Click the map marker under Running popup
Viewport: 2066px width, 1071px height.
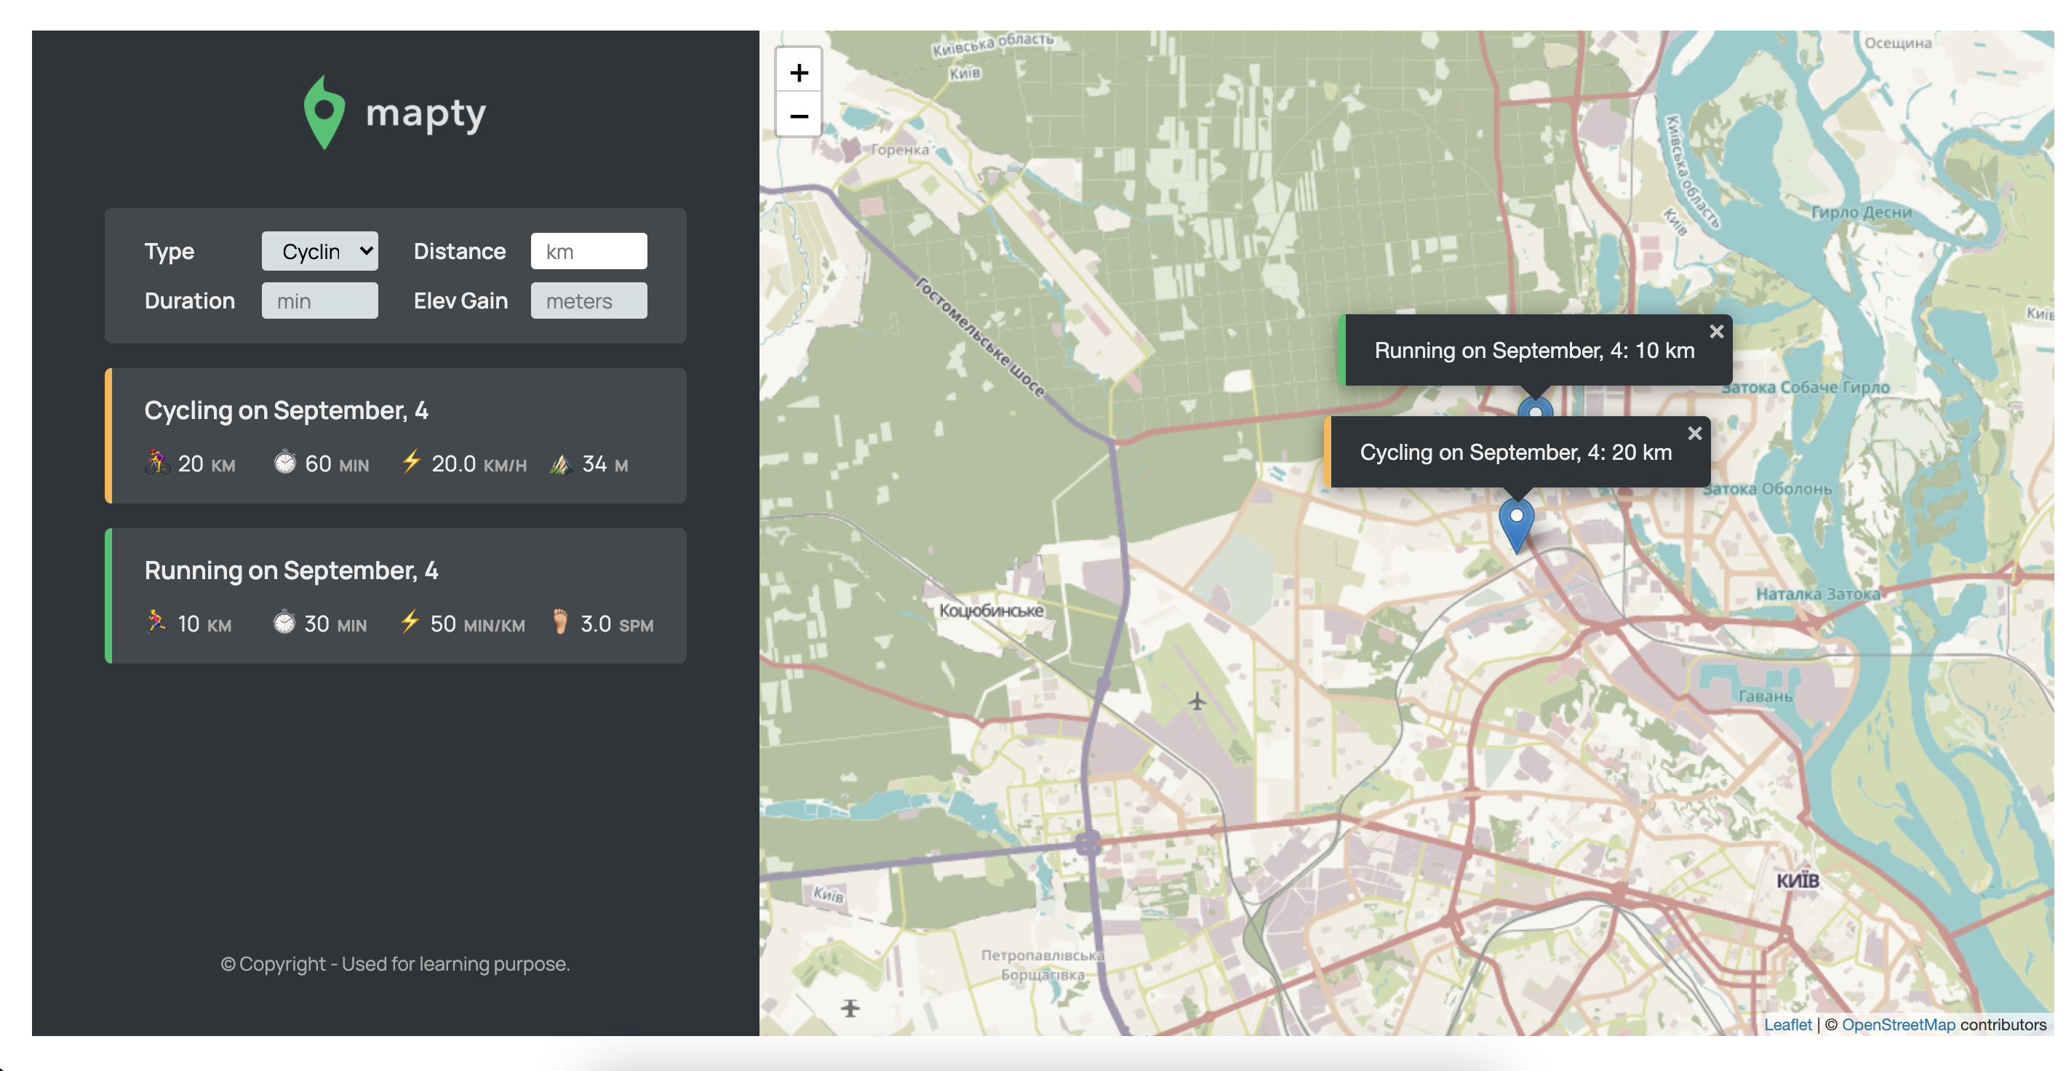pos(1535,407)
